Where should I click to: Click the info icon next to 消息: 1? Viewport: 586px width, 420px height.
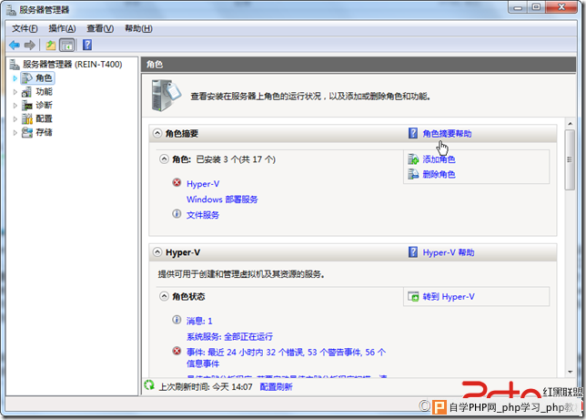tap(177, 320)
